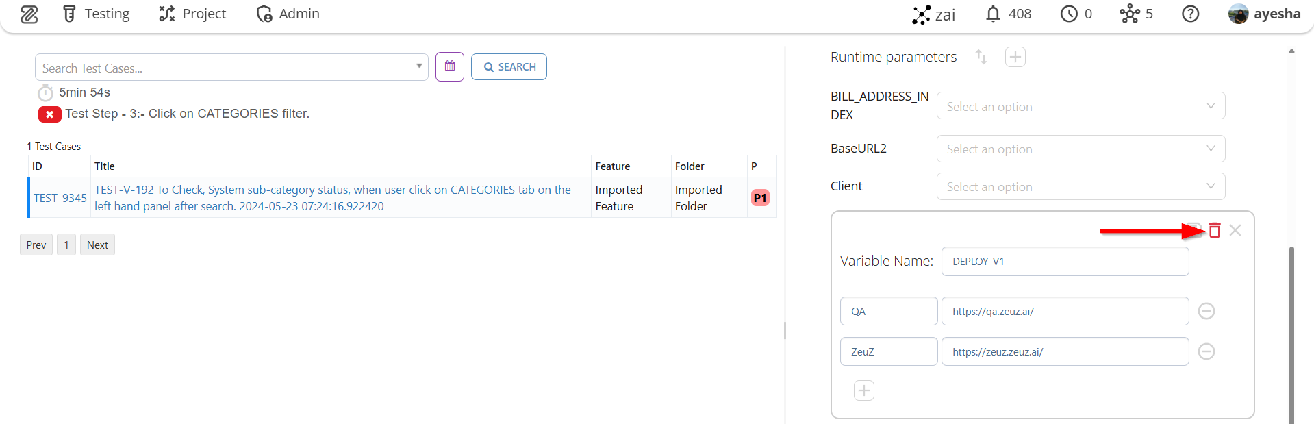Viewport: 1314px width, 424px height.
Task: Expand the BILL_ADDRESS_INDEX dropdown
Action: tap(1080, 106)
